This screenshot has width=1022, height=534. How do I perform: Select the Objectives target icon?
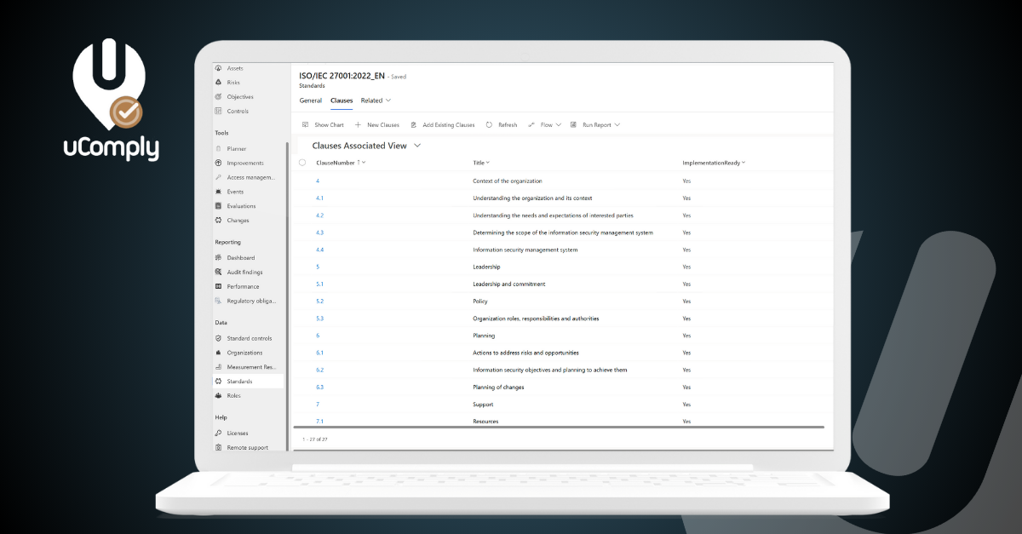(x=218, y=97)
